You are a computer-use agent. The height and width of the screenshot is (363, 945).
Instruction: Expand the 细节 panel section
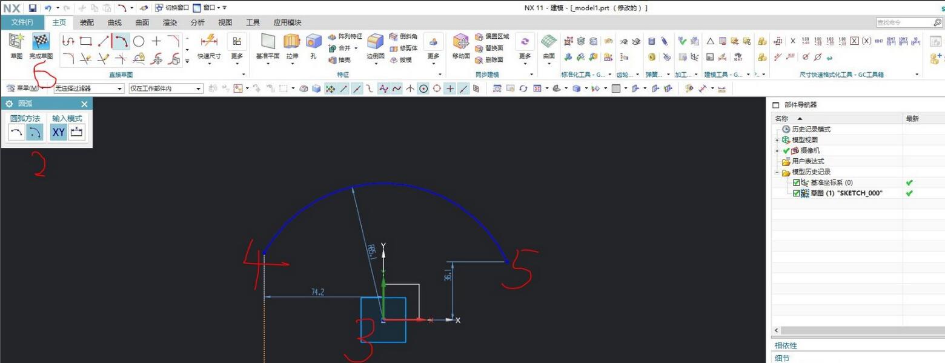coord(782,358)
